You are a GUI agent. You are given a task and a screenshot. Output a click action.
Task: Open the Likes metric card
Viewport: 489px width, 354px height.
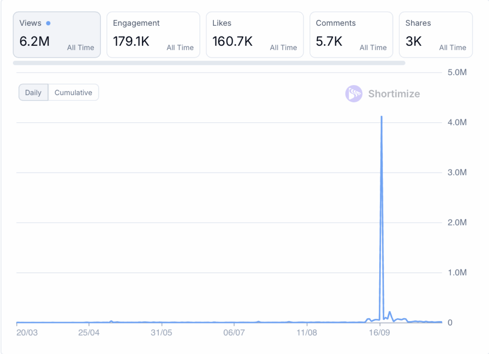click(x=255, y=35)
